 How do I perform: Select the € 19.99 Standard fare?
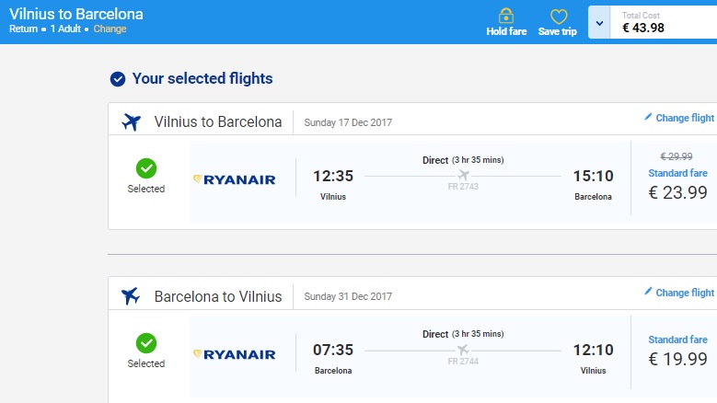[677, 358]
